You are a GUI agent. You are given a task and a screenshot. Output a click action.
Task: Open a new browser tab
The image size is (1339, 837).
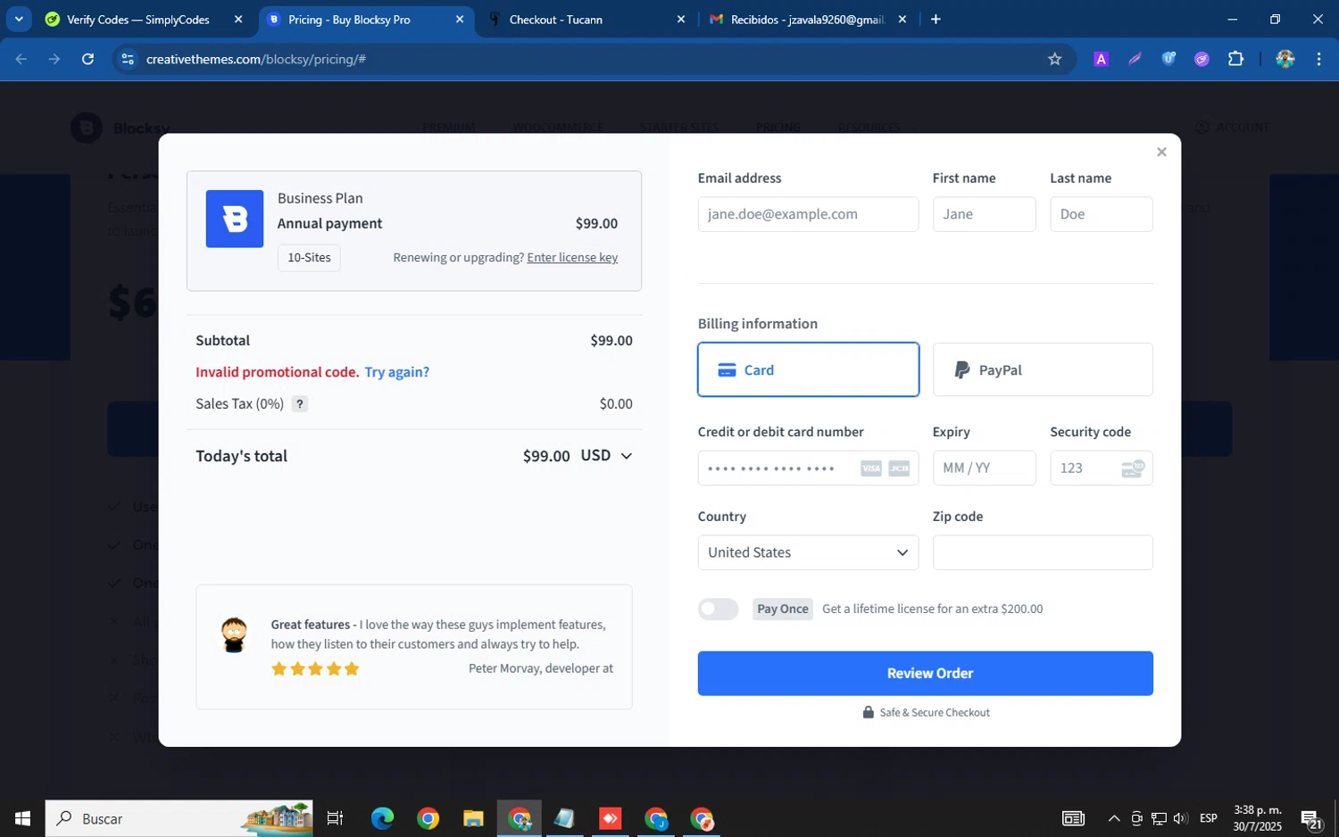[x=936, y=19]
